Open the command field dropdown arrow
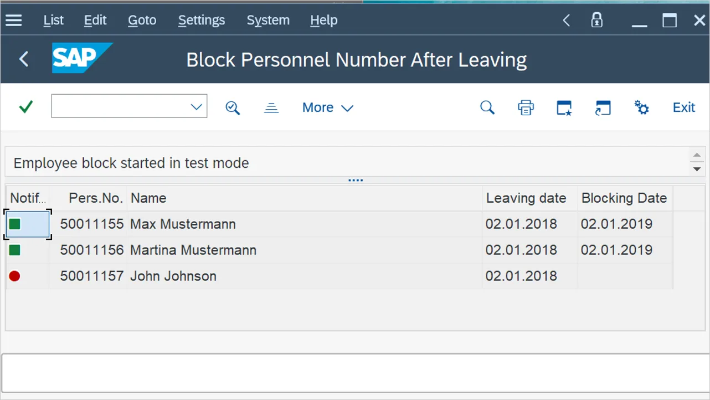Image resolution: width=710 pixels, height=400 pixels. point(196,107)
